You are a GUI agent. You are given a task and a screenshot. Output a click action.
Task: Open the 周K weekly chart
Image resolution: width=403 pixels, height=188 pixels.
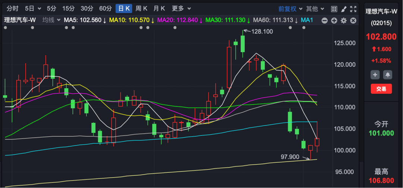point(141,9)
